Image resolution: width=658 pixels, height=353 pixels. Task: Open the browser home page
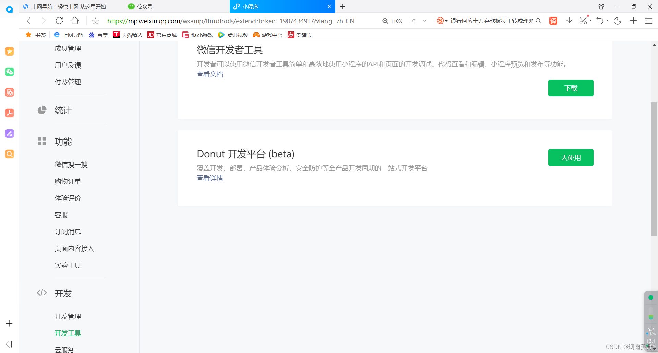pos(75,21)
